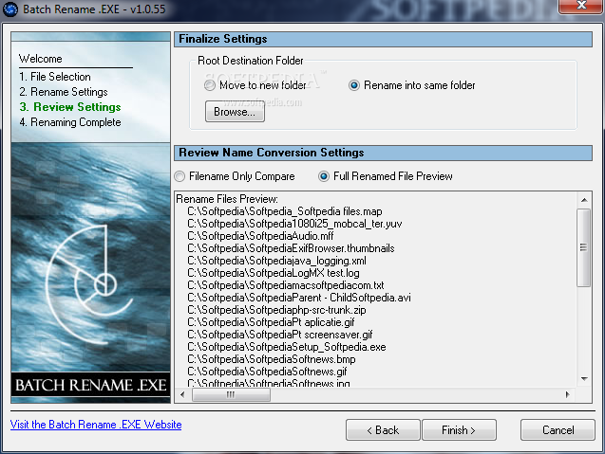Go to step 2. Rename Settings
Image resolution: width=605 pixels, height=454 pixels.
click(64, 92)
